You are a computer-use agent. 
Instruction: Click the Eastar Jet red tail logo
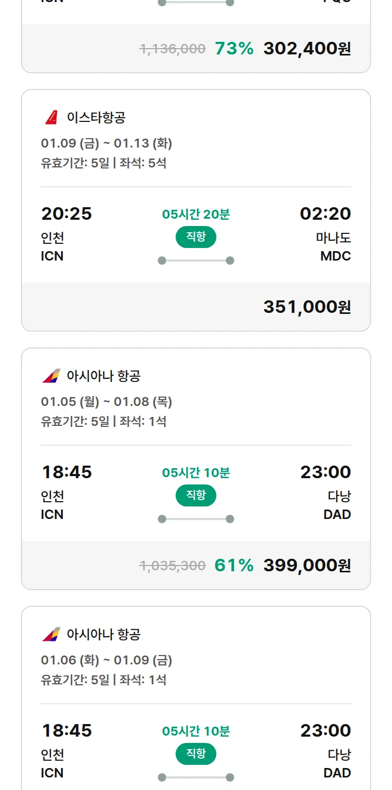[51, 117]
